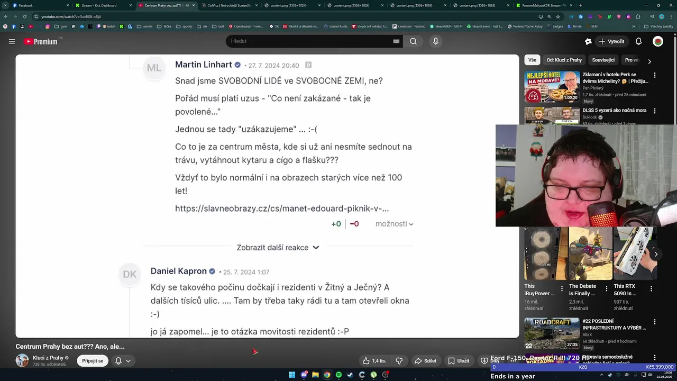Open The Debate is Finally short thumbnail
677x381 pixels.
click(x=590, y=253)
